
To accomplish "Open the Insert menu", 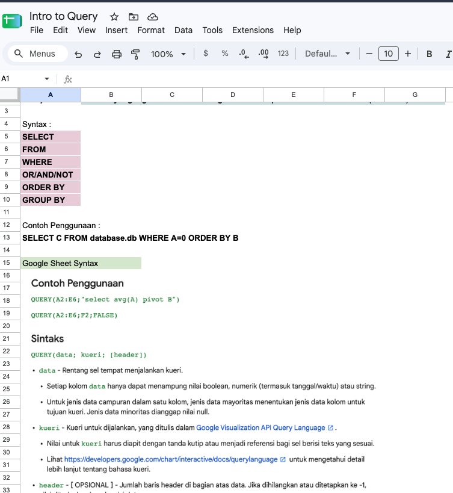I will 116,30.
